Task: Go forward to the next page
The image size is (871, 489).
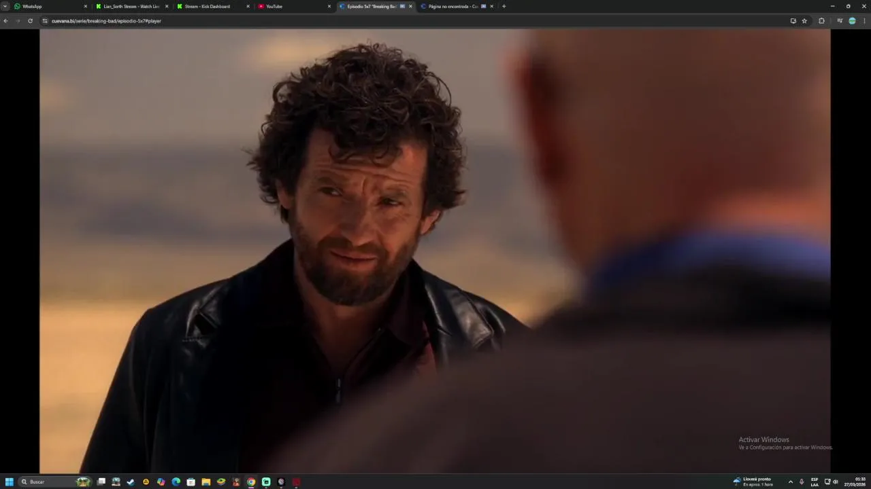Action: click(x=18, y=21)
